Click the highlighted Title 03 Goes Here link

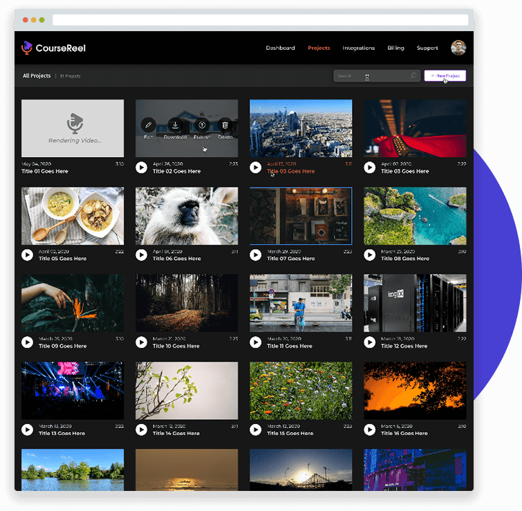290,171
